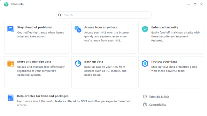
Task: Maximize the DSM Help window
Action: coord(195,4)
